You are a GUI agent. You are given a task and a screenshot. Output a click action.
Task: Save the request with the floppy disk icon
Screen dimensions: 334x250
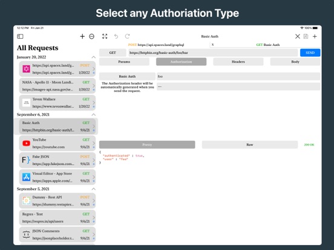tap(306, 36)
